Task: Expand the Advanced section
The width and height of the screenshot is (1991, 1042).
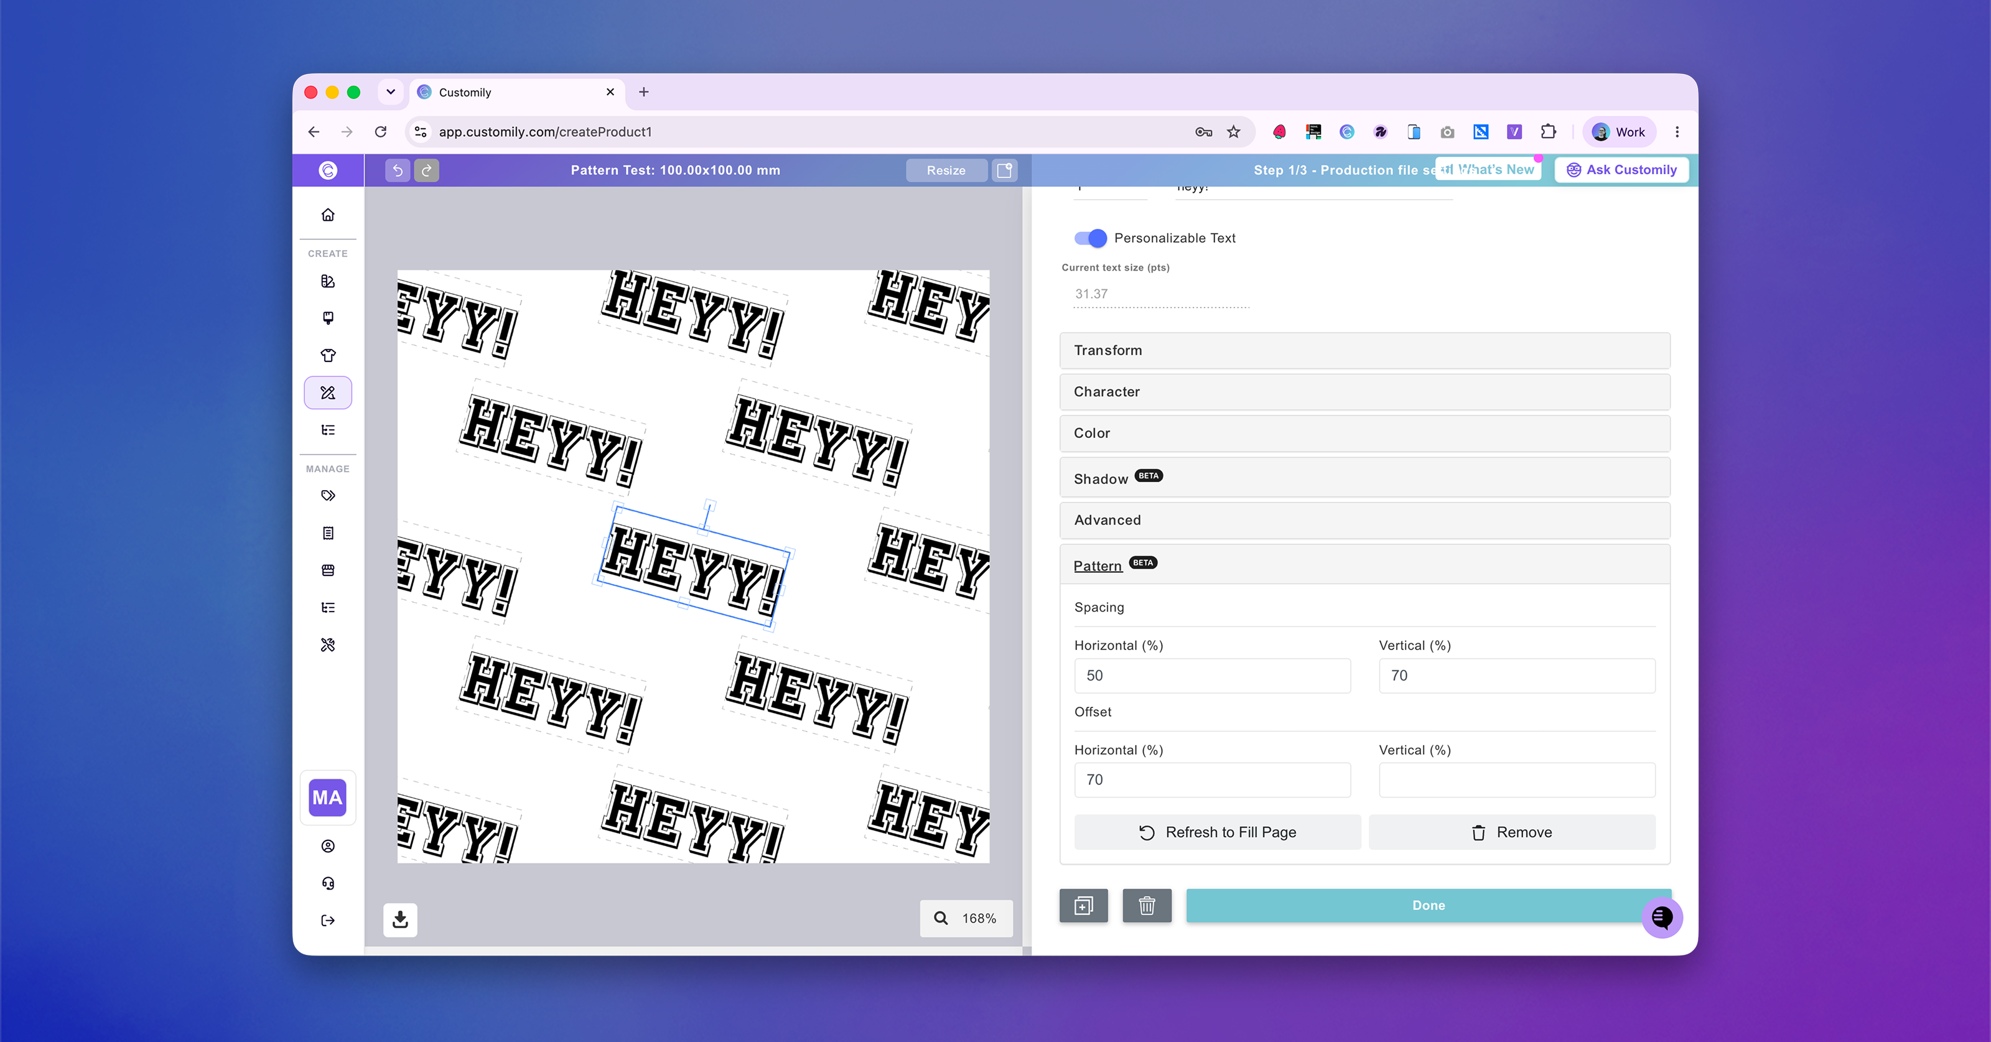Action: (x=1364, y=520)
